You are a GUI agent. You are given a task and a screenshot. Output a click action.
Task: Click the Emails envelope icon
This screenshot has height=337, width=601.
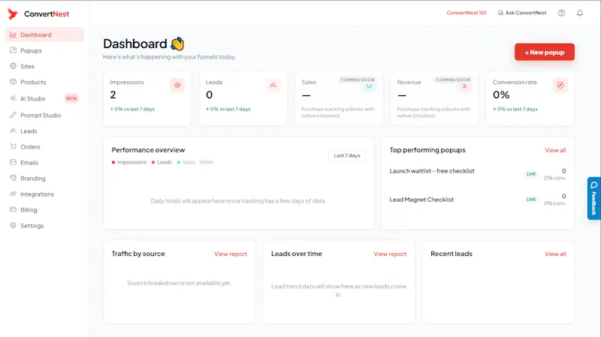(13, 162)
